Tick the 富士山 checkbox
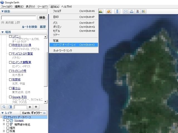Screen dimensions: 178x133 coord(10,88)
